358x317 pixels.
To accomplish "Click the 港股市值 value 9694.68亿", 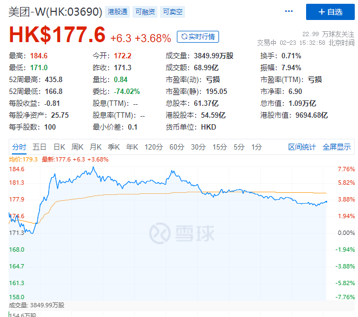I will (x=311, y=115).
